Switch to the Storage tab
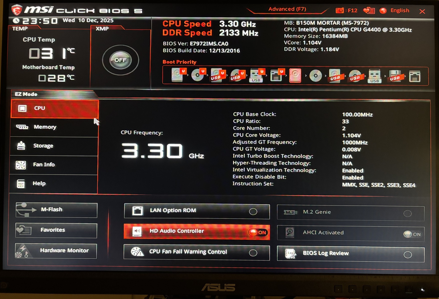Viewport: 439px width, 299px height. click(x=54, y=146)
